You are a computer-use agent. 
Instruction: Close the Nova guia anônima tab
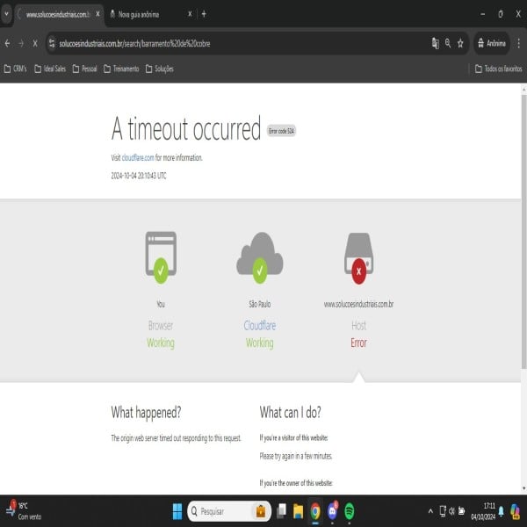(x=190, y=14)
